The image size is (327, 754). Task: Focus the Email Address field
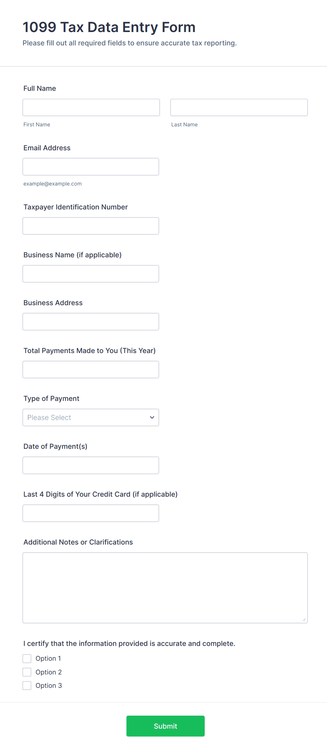click(x=91, y=166)
